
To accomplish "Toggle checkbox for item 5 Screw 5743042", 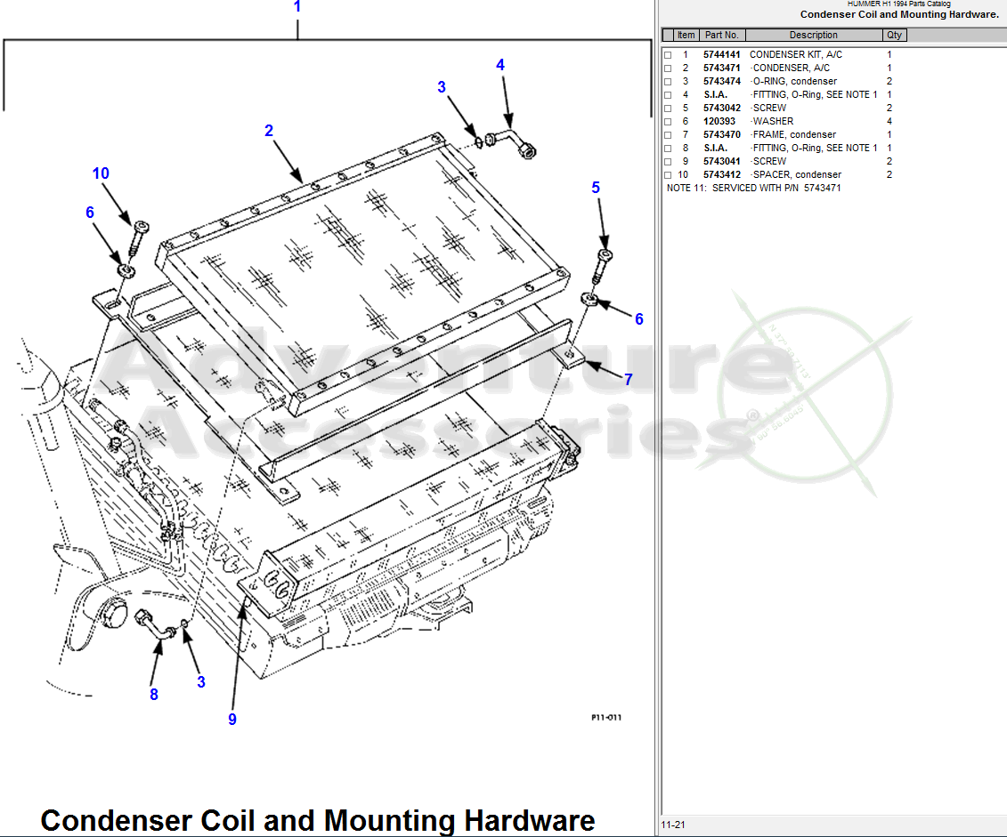I will click(668, 109).
